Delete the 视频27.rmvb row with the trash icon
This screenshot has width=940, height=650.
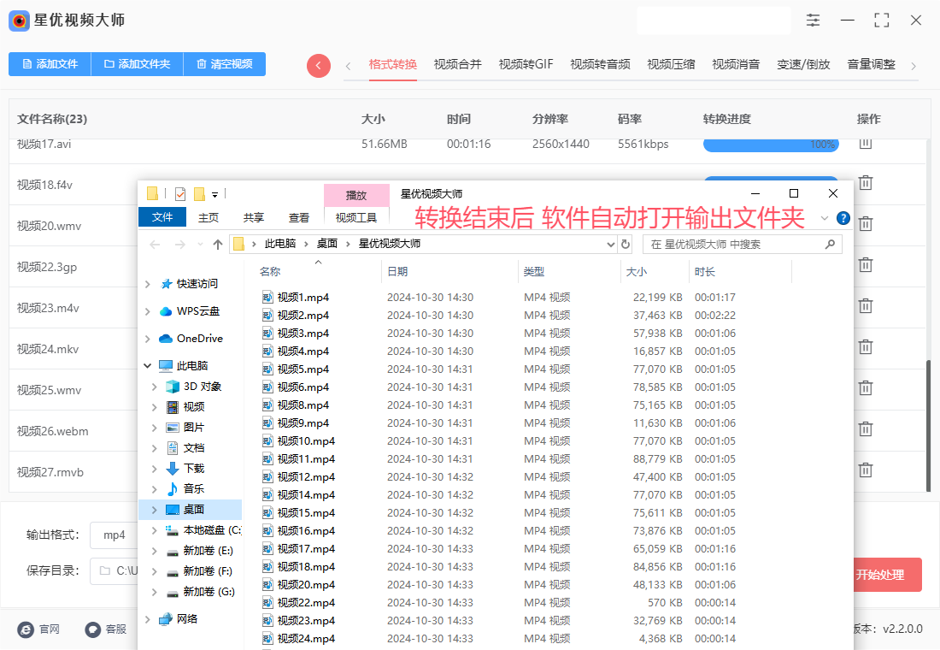pyautogui.click(x=865, y=470)
